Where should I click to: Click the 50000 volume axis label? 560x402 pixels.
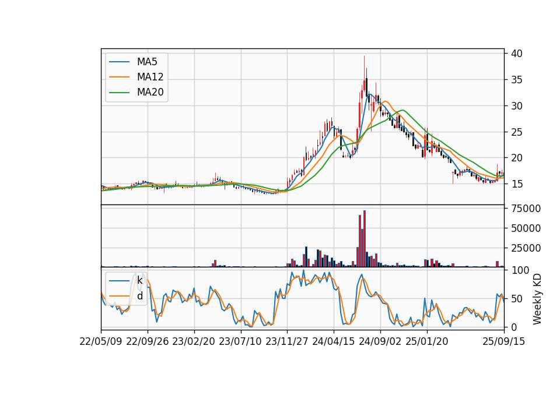tap(526, 228)
